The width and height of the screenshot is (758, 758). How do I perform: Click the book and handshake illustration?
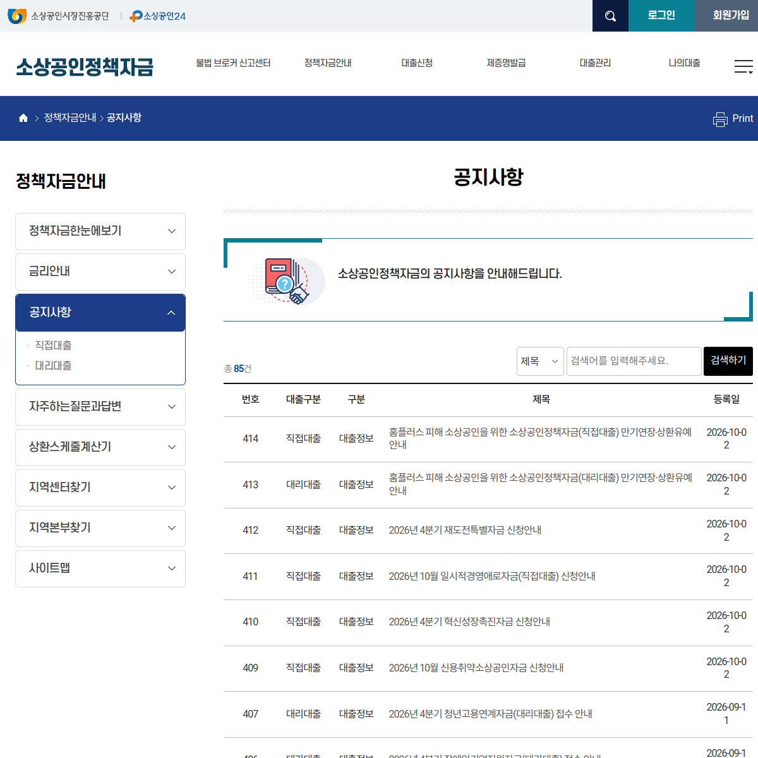tap(287, 280)
